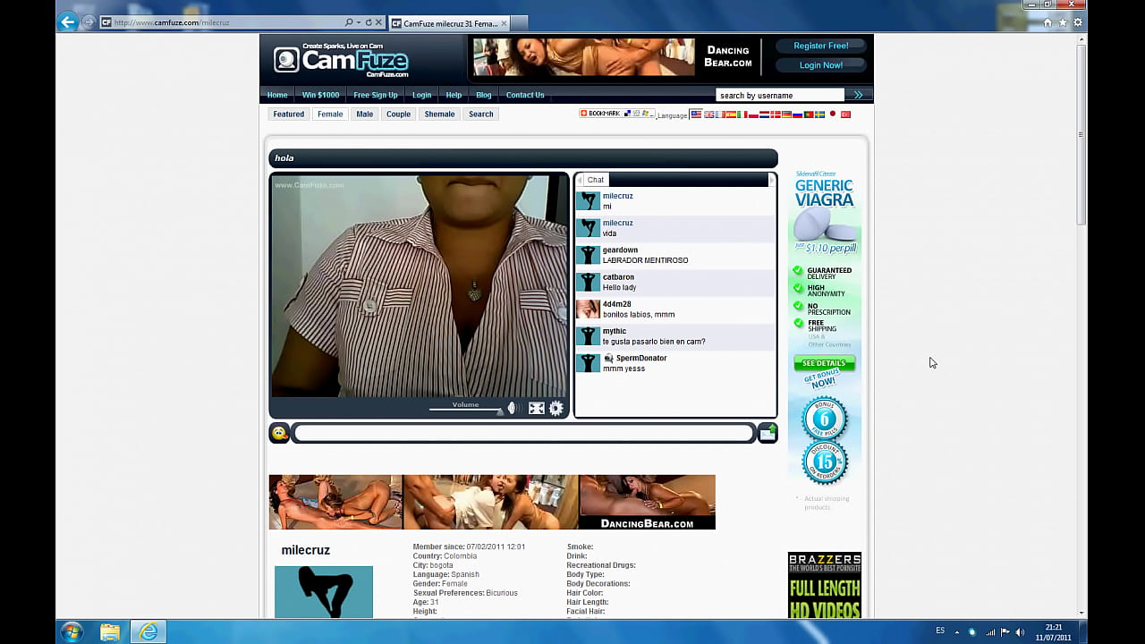Expand the address bar dropdown arrow

tap(359, 22)
